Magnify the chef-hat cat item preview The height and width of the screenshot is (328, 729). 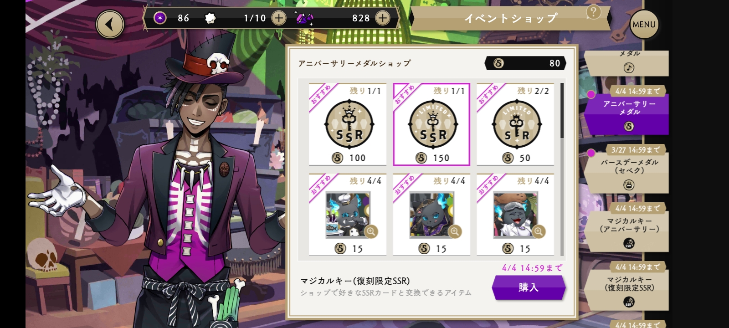coord(371,231)
